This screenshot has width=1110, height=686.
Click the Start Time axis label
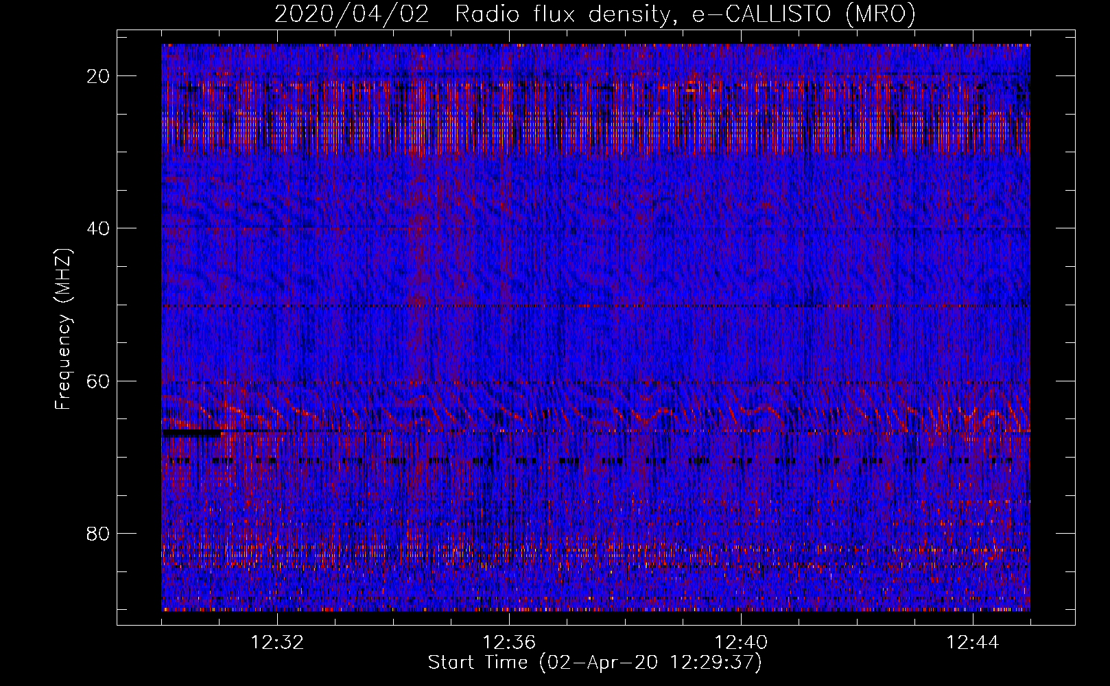click(595, 663)
